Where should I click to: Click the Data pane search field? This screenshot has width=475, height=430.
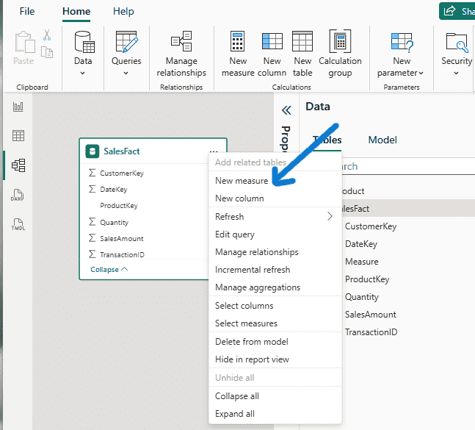pos(407,166)
